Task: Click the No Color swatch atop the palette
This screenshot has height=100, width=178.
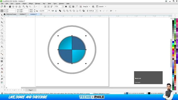Action: tap(173, 19)
